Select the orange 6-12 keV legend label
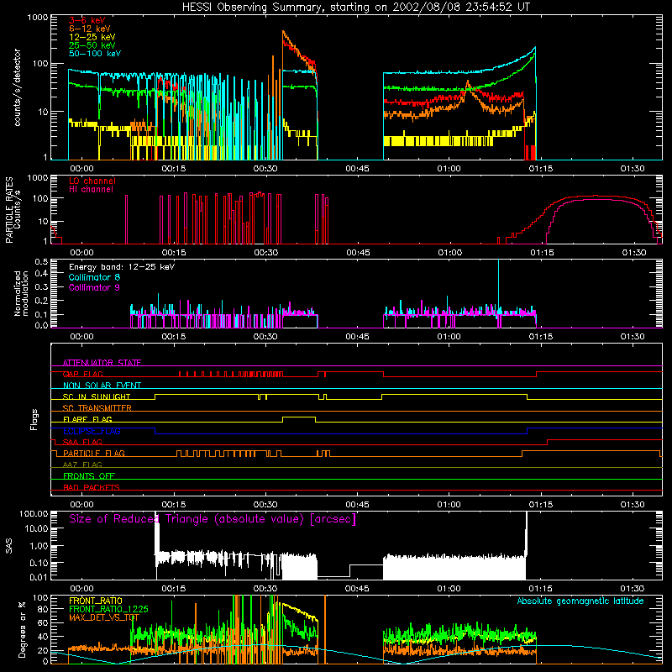Image resolution: width=672 pixels, height=672 pixels. tap(90, 29)
